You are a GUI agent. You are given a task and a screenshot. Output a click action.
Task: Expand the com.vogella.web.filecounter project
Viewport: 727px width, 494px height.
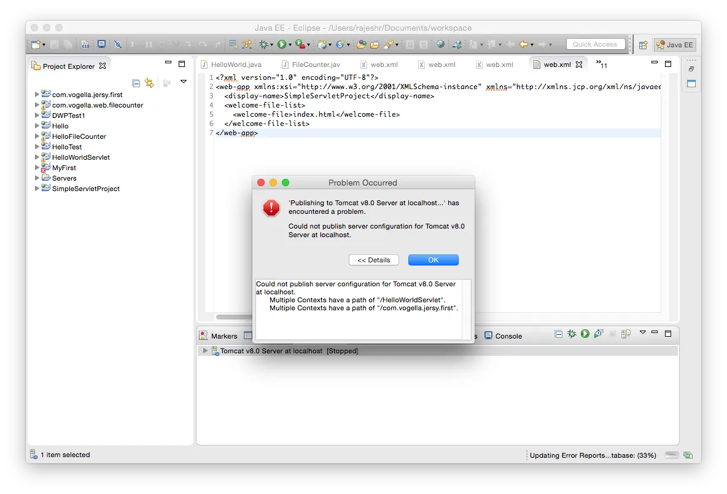pyautogui.click(x=37, y=105)
